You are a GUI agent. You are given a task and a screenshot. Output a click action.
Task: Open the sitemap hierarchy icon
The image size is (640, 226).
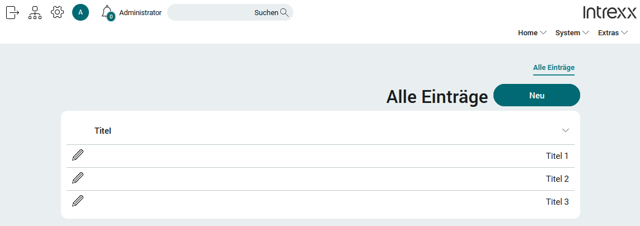pos(35,12)
